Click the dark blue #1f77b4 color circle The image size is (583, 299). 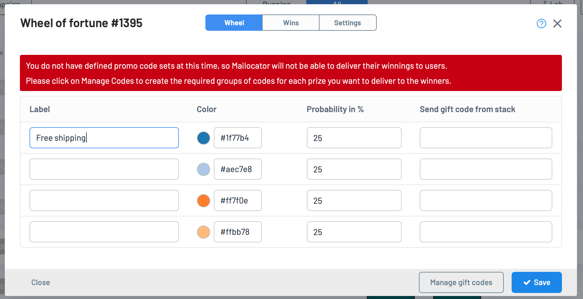pos(204,138)
